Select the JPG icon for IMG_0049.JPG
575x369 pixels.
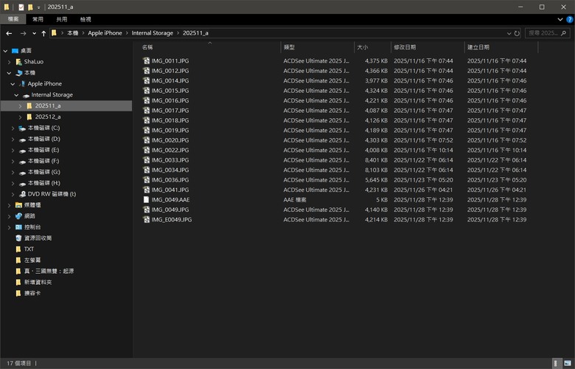[146, 210]
